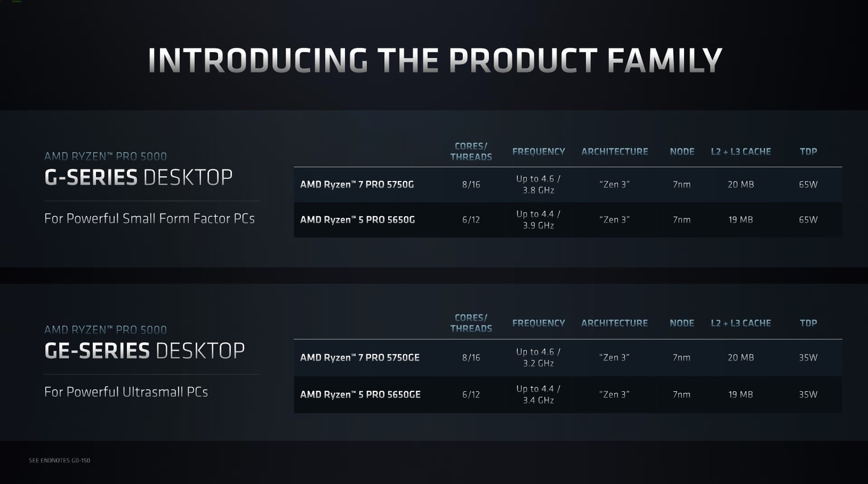
Task: Click the bottom table's L2 + L3 CACHE header
Action: (741, 323)
